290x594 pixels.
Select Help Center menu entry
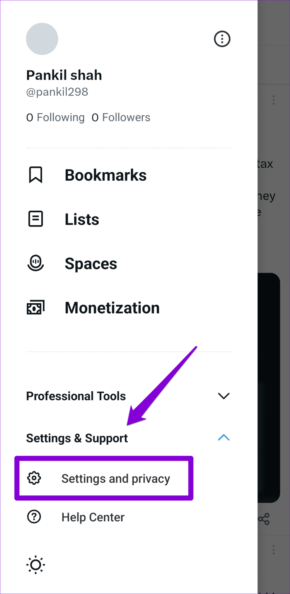[x=93, y=517]
